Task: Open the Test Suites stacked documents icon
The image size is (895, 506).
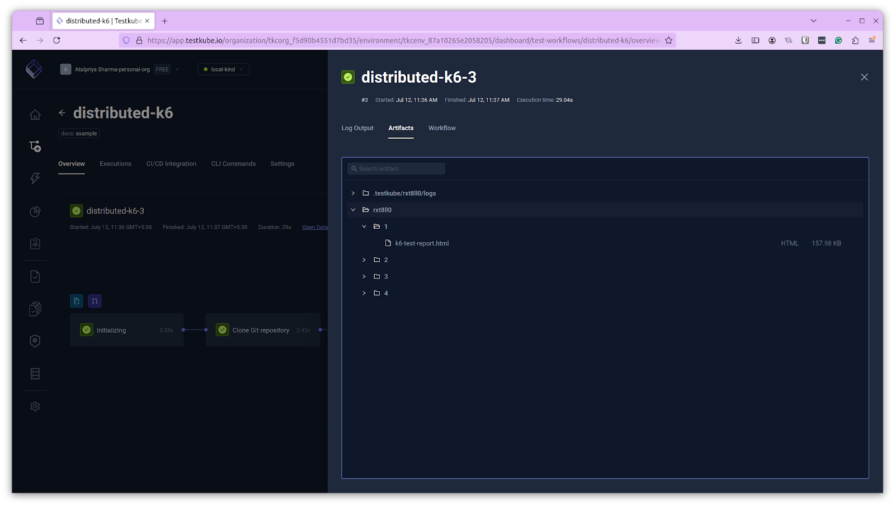Action: point(35,309)
